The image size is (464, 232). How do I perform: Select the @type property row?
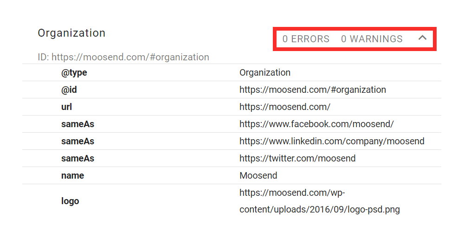232,72
